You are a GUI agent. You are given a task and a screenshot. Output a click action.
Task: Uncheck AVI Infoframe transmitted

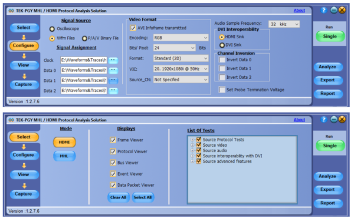tap(133, 28)
